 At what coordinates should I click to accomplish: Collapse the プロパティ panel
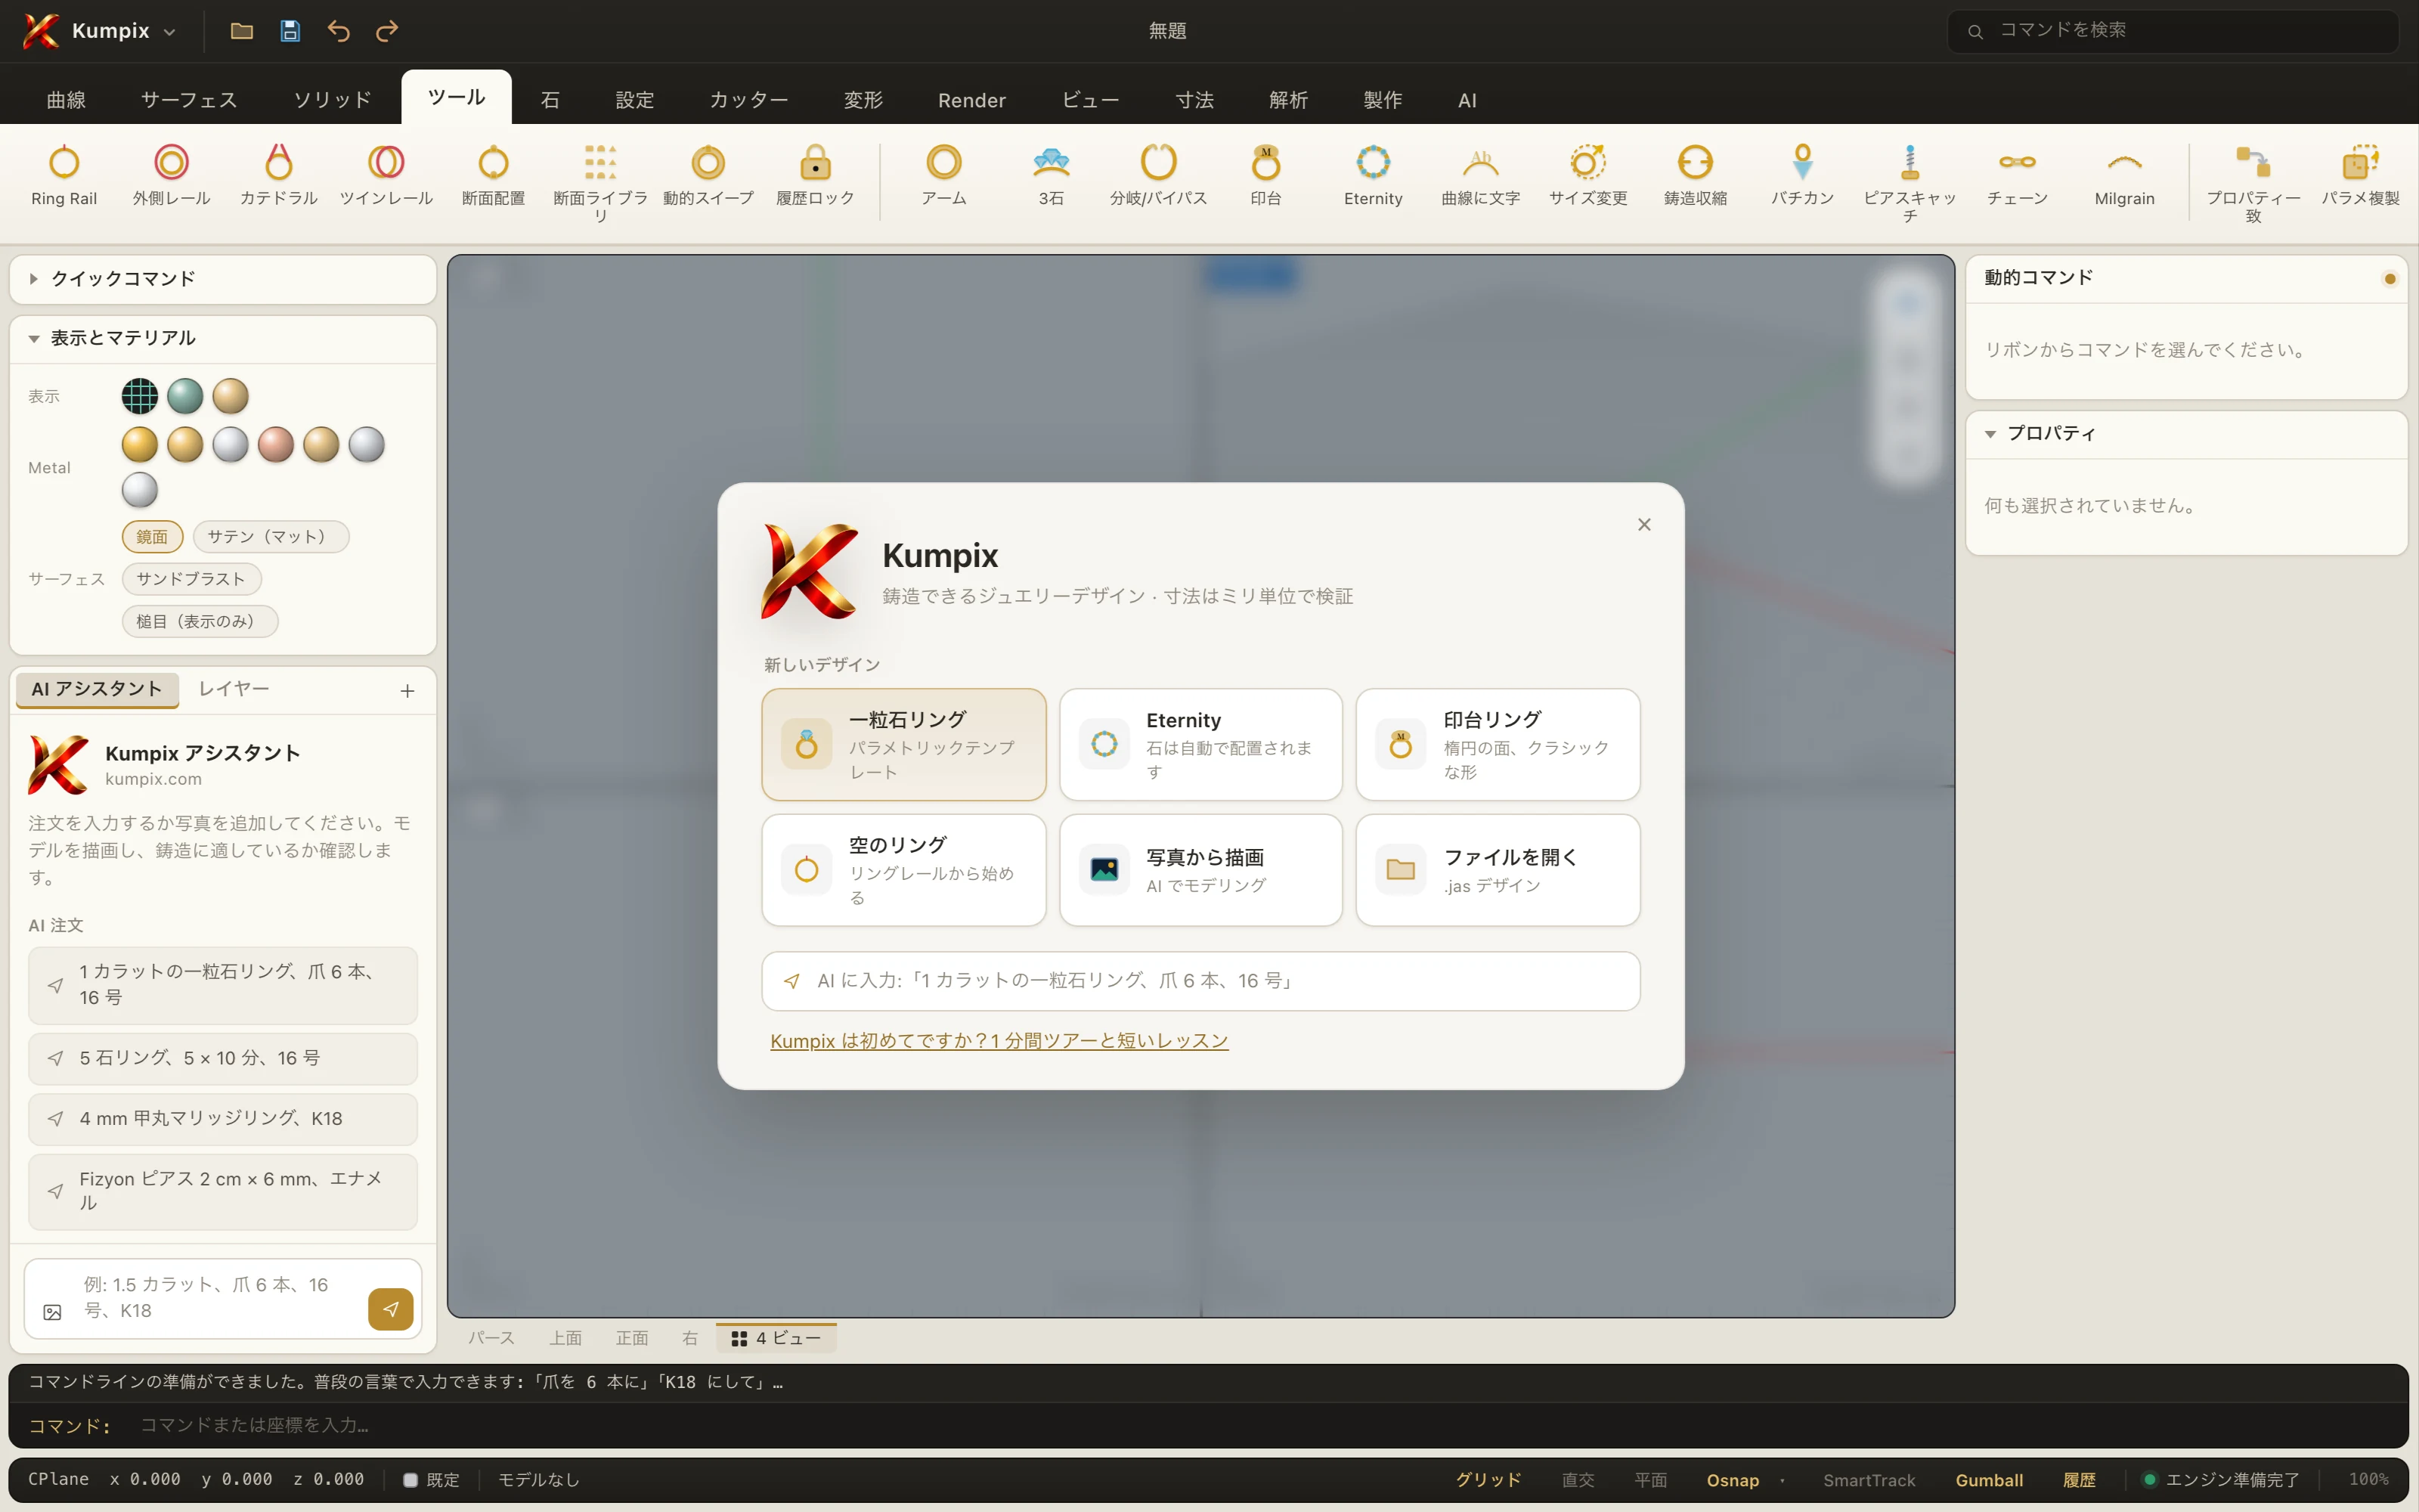[2186, 433]
